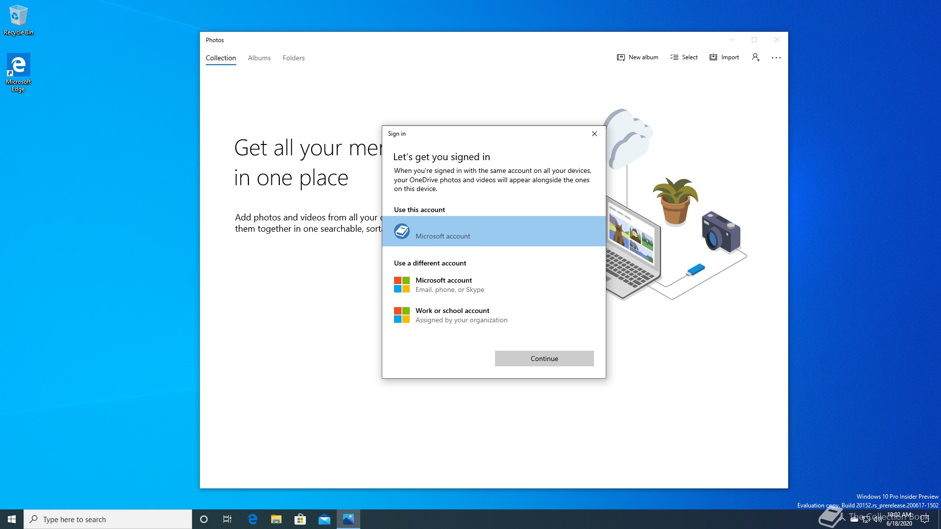941x529 pixels.
Task: Click the taskbar search box
Action: (108, 519)
